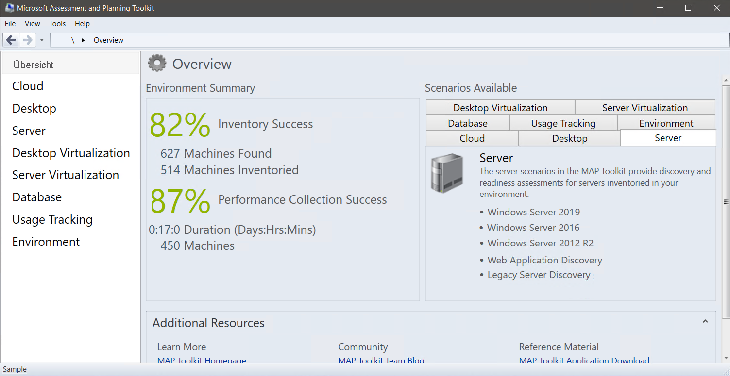
Task: Click the vertical scrollbar thumb
Action: click(726, 202)
